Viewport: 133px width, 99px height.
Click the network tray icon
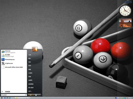(125, 98)
